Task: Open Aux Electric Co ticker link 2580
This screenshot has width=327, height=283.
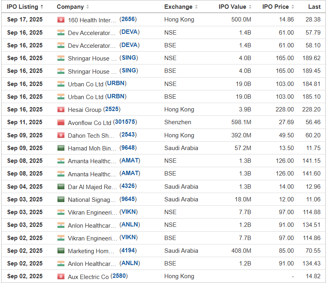Action: click(x=119, y=276)
